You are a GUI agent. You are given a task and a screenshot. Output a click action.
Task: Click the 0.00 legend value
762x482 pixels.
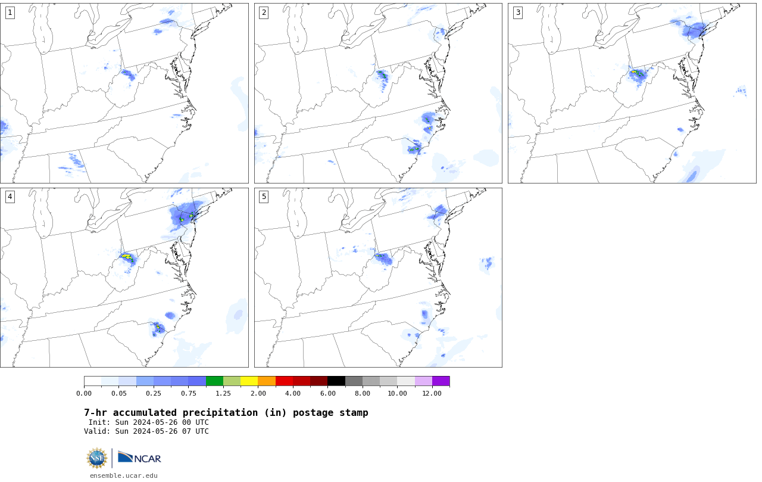(84, 394)
